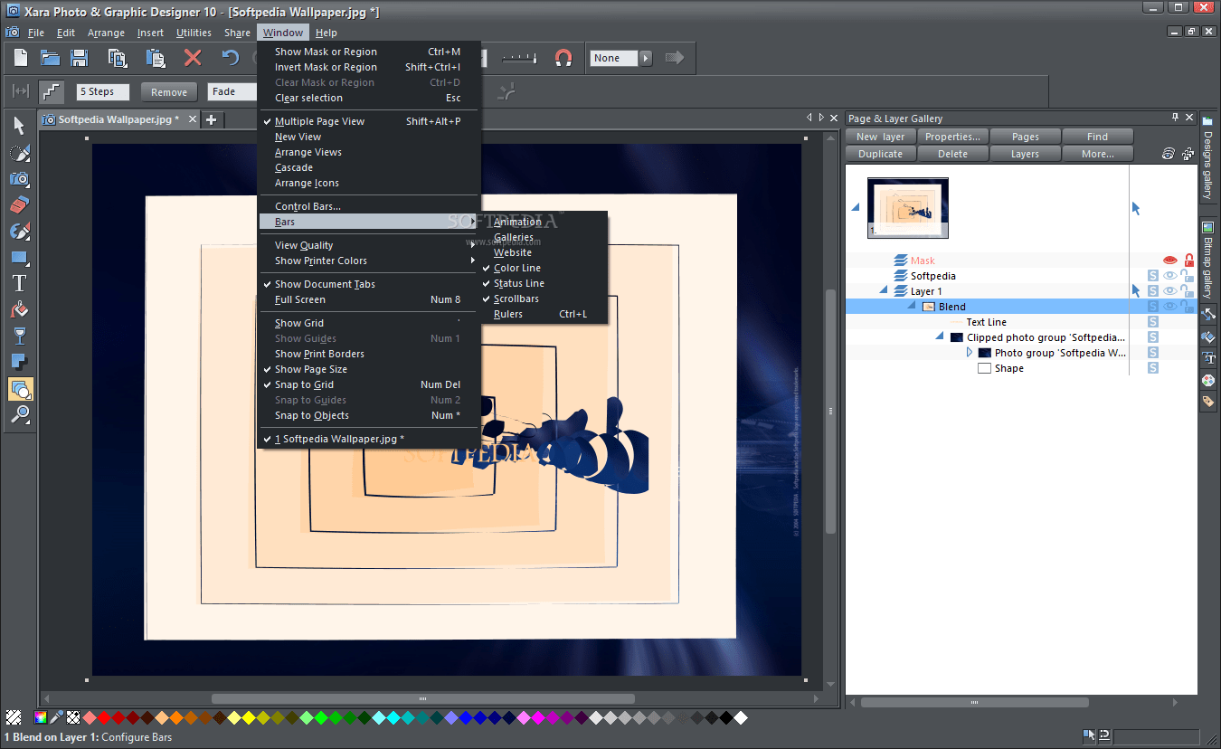Select the Zoom magnifier tool
This screenshot has width=1221, height=749.
pyautogui.click(x=19, y=415)
